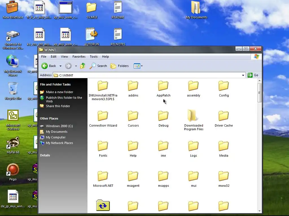The width and height of the screenshot is (289, 216).
Task: Expand the Details section
Action: 45,155
